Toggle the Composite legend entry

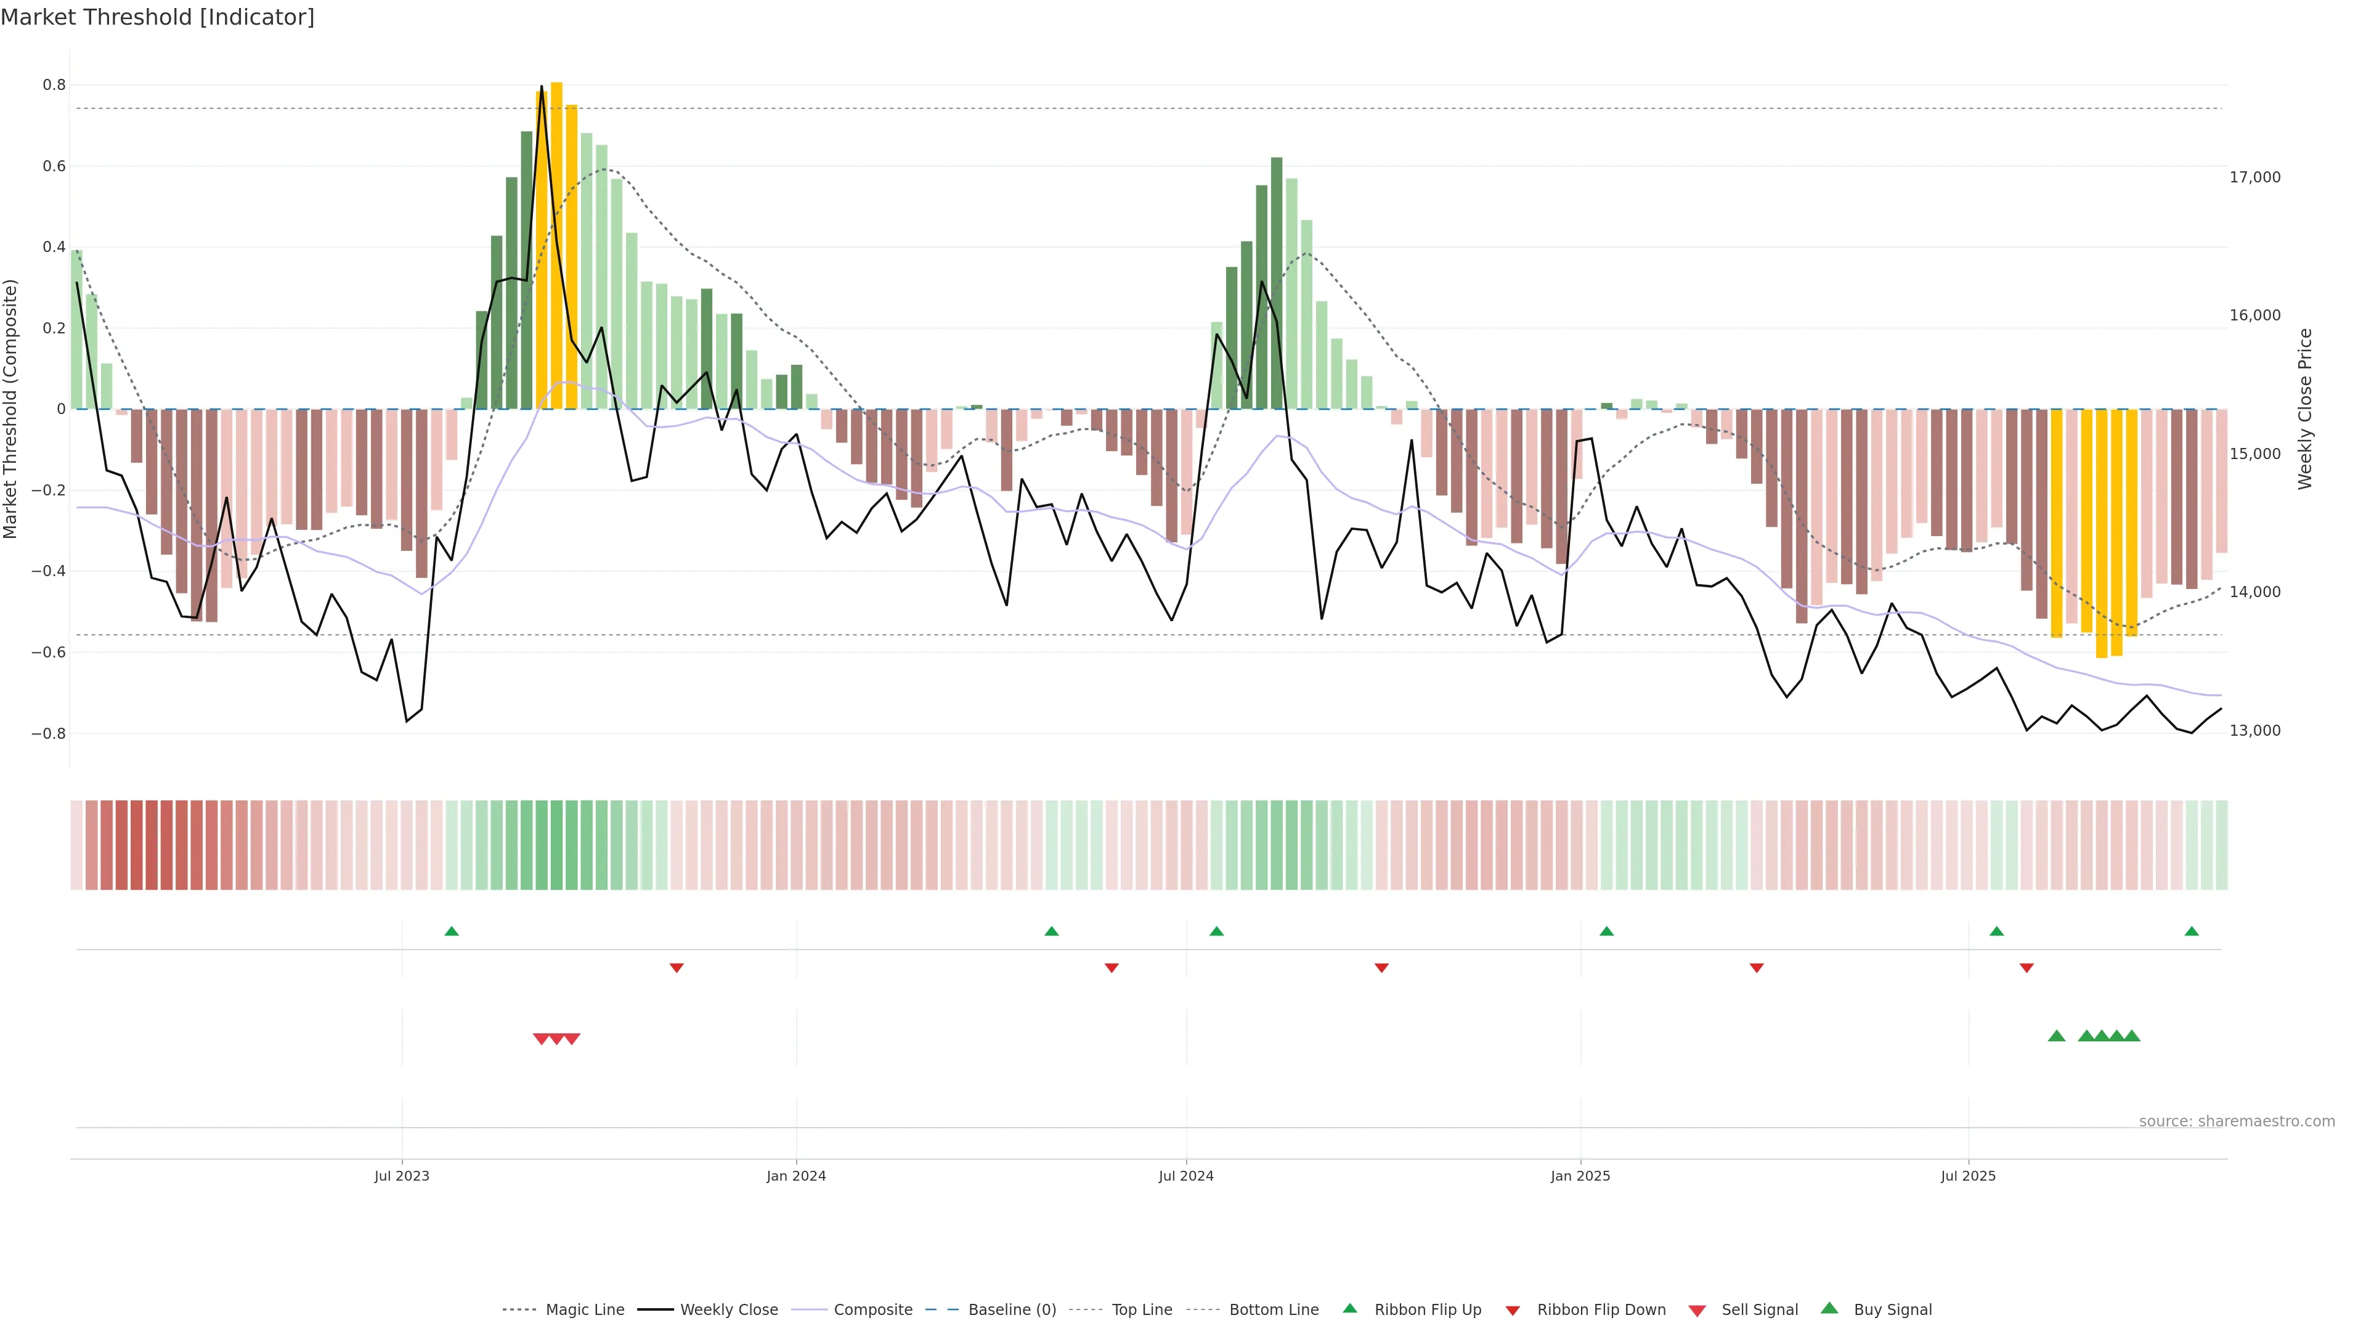pos(872,1310)
